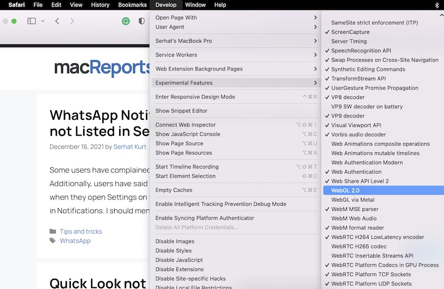
Task: Open the File menu
Action: tap(38, 5)
